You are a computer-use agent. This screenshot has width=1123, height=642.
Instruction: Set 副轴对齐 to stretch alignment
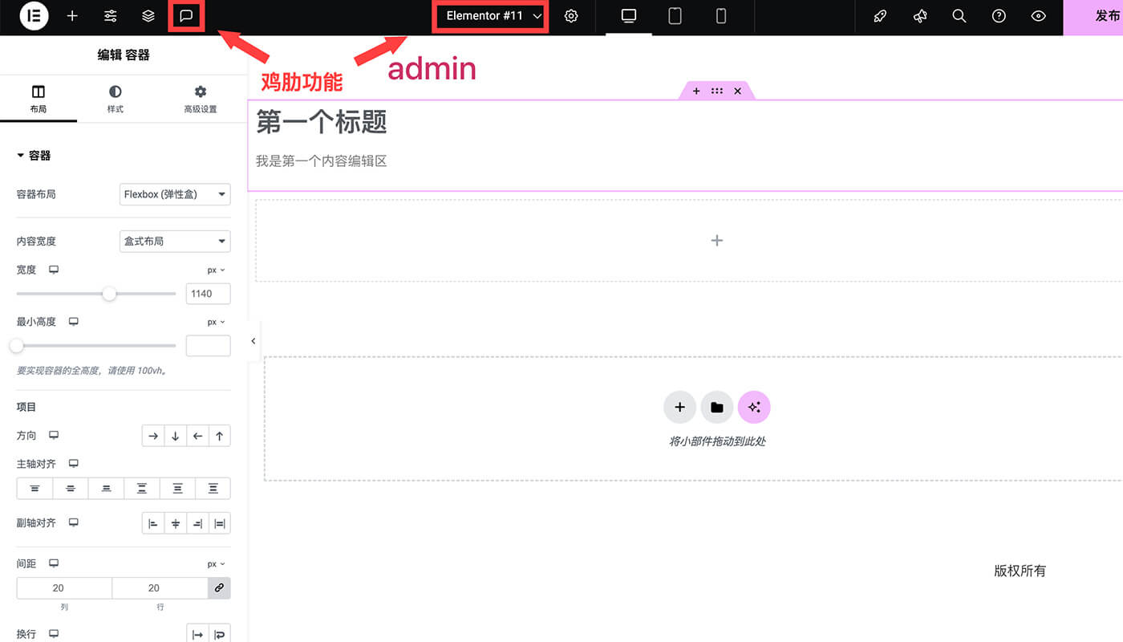point(219,523)
